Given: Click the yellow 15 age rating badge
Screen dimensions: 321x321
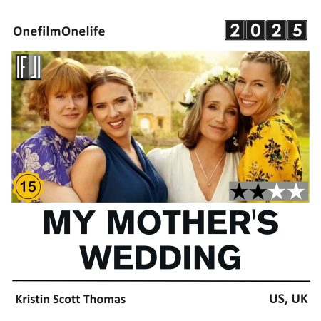Looking at the screenshot, I should click(x=28, y=186).
